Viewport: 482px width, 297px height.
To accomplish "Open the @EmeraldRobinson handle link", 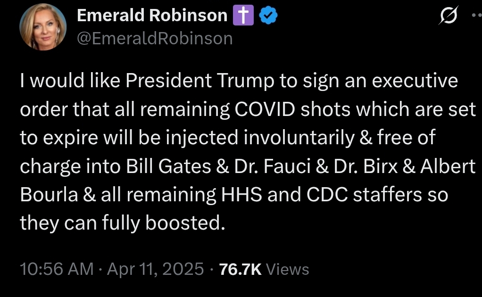I will pos(155,39).
